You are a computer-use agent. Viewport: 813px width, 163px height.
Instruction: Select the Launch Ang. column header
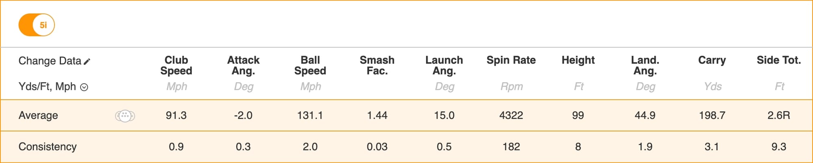point(444,65)
